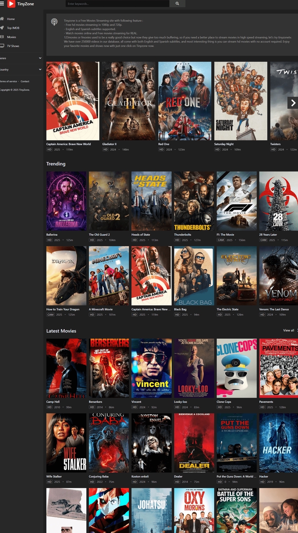This screenshot has height=533, width=298.
Task: Open The Electric State poster
Action: pyautogui.click(x=236, y=276)
